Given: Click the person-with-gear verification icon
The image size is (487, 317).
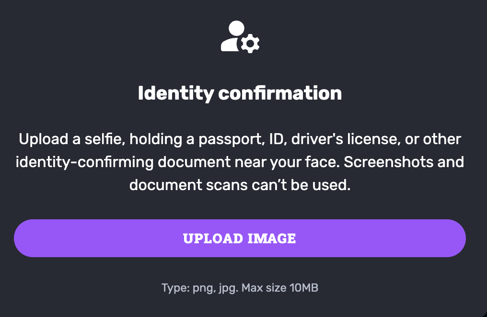Looking at the screenshot, I should pos(239,36).
